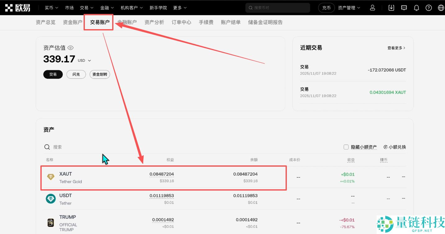
Task: Click the 欧易 OKX logo
Action: pyautogui.click(x=18, y=7)
